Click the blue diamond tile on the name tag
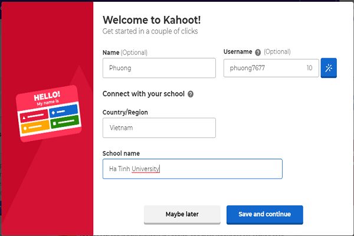This screenshot has height=236, width=354. tap(64, 111)
